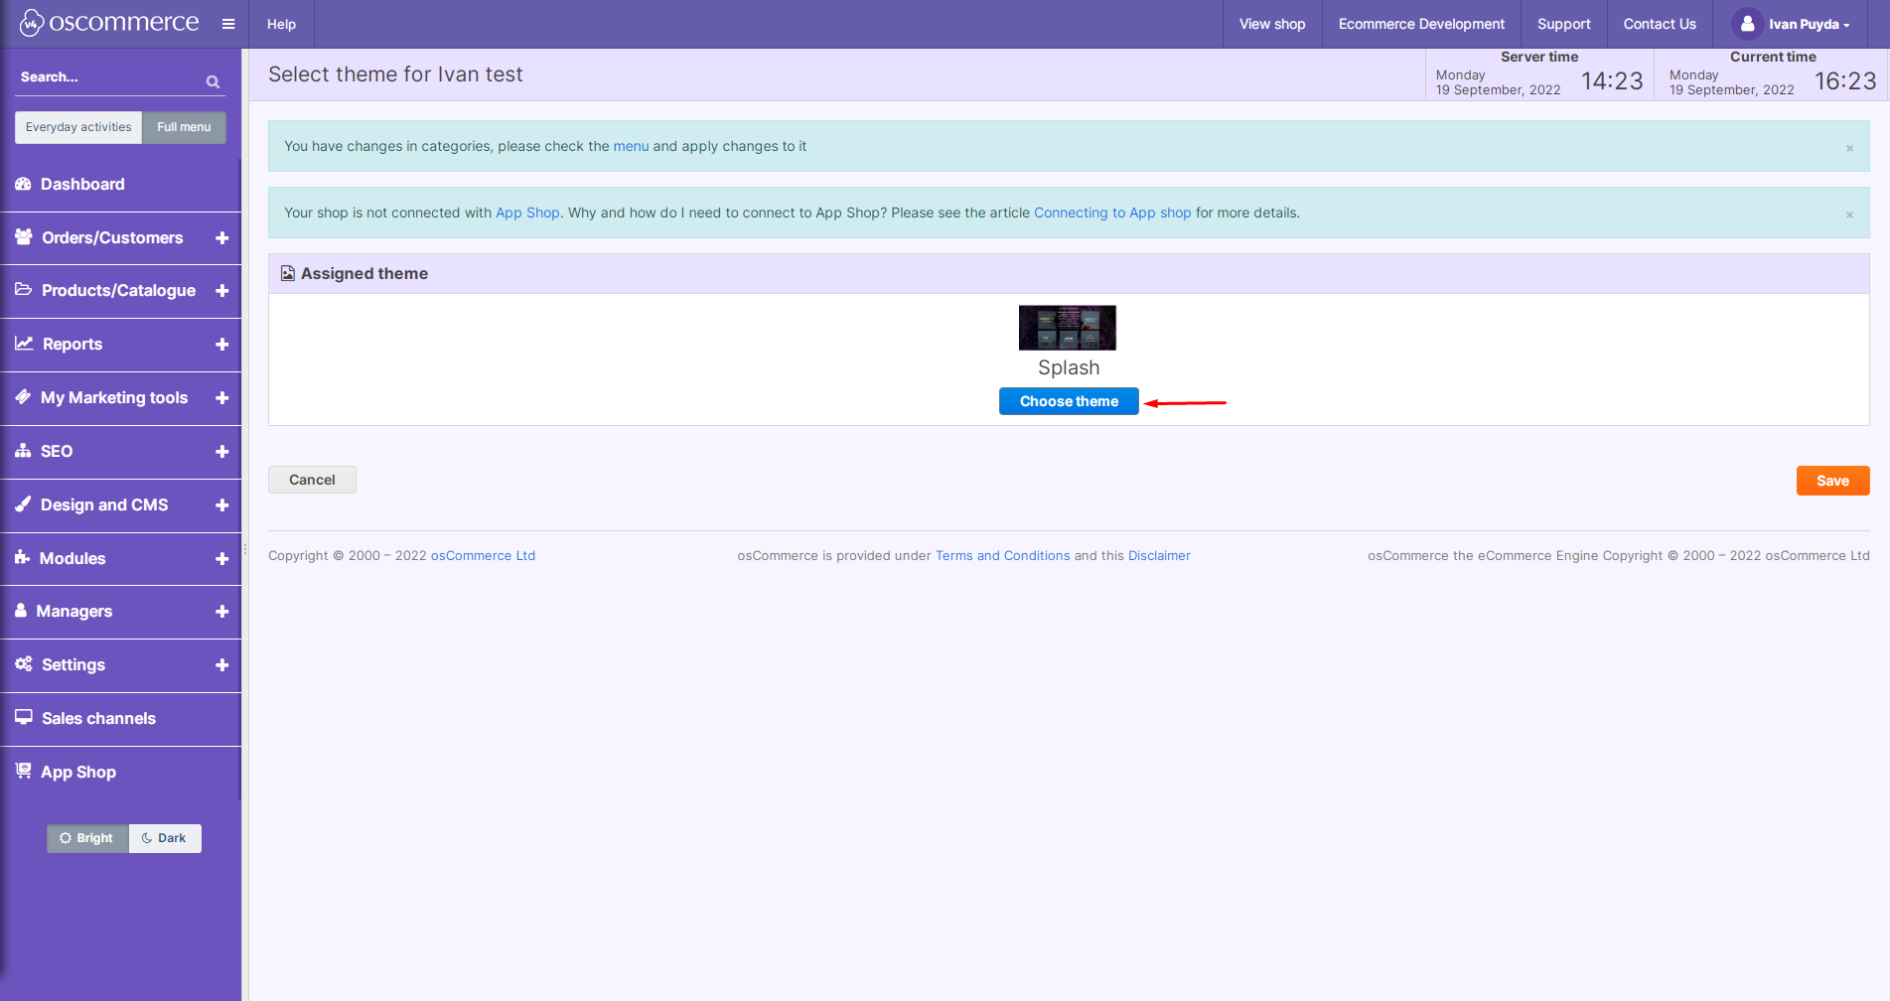Expand Orders/Customers submenu
Screen dimensions: 1890x1001
pyautogui.click(x=221, y=238)
